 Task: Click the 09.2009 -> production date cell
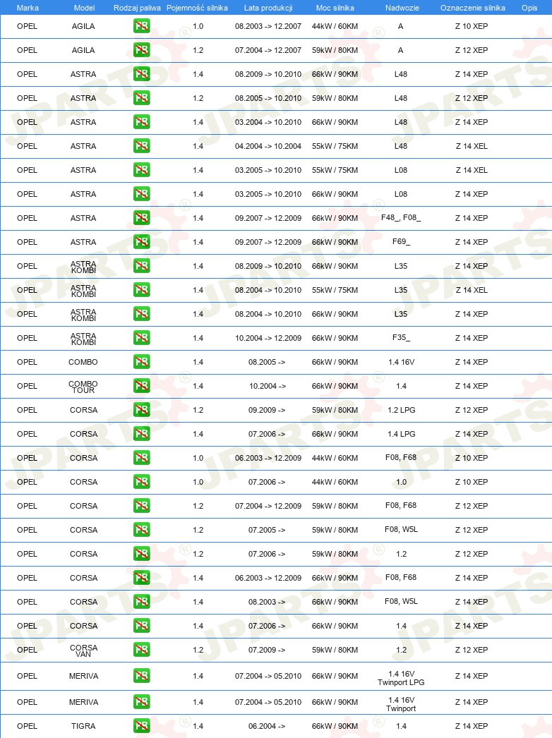click(x=267, y=410)
